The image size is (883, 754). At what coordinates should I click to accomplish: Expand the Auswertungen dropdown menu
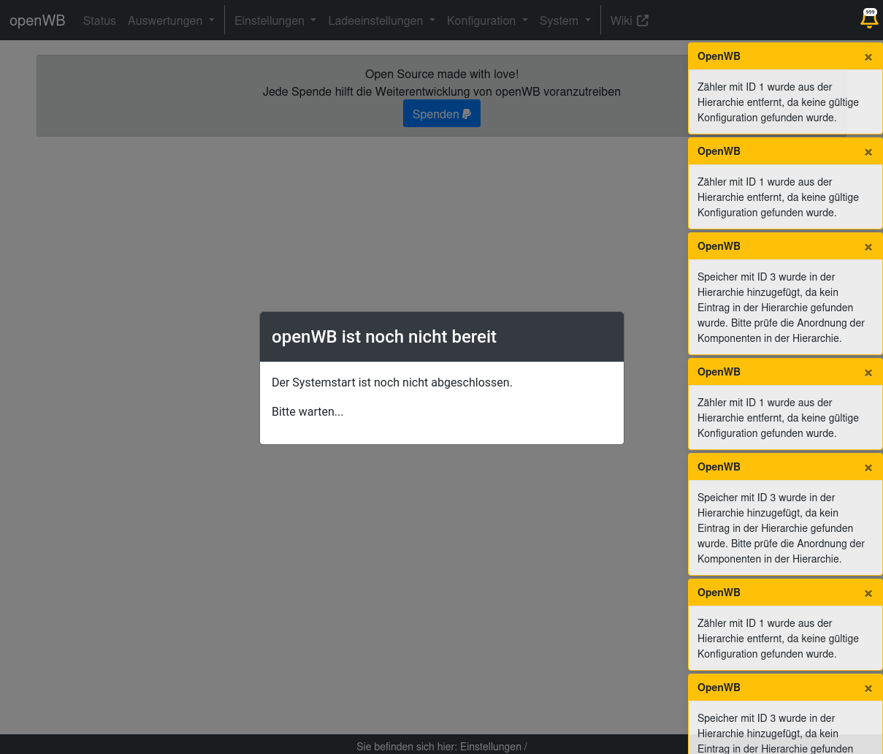pyautogui.click(x=171, y=20)
